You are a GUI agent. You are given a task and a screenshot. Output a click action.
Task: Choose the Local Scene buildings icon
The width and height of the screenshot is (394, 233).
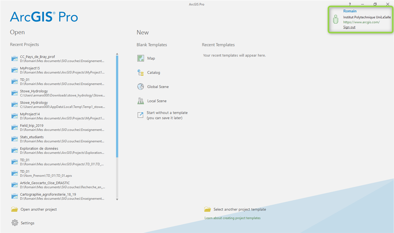pyautogui.click(x=140, y=101)
